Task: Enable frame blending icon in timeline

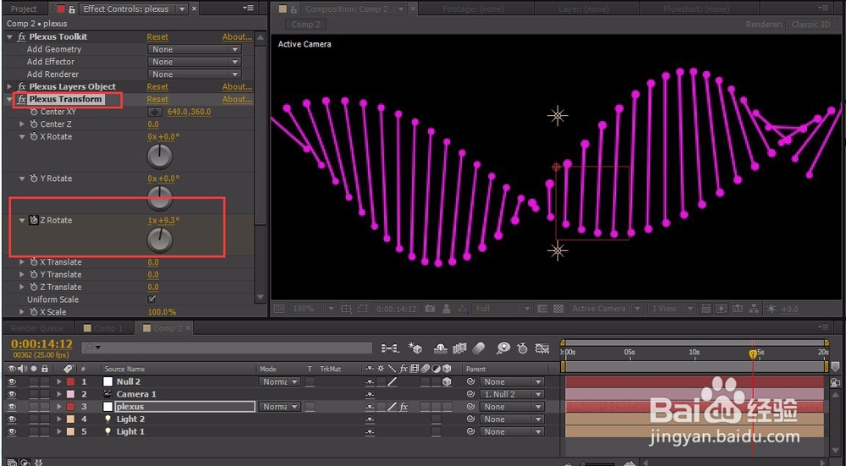Action: (459, 348)
